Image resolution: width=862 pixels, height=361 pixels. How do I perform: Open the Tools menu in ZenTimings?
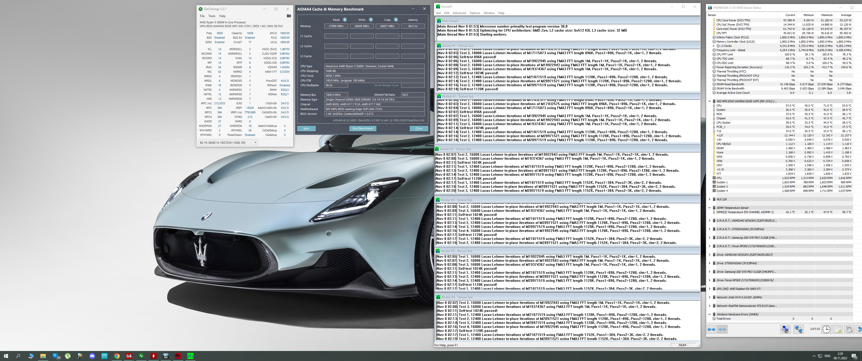click(x=212, y=16)
